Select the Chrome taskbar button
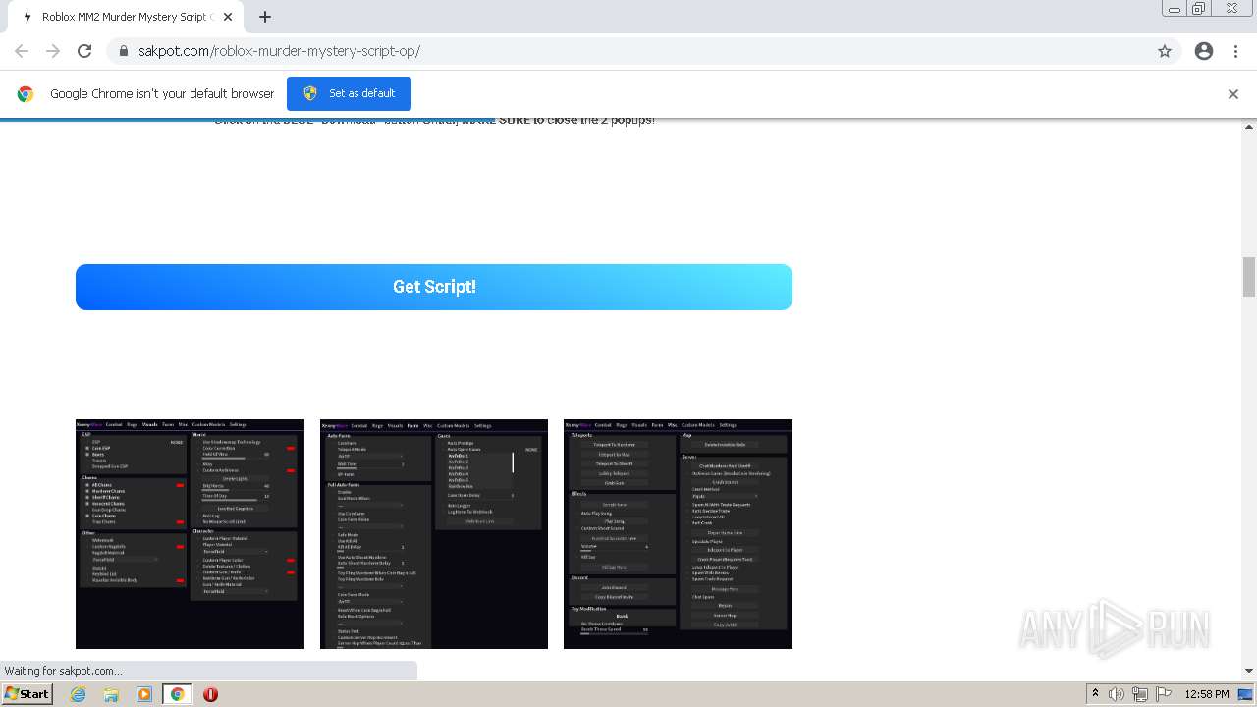The width and height of the screenshot is (1257, 707). click(177, 694)
